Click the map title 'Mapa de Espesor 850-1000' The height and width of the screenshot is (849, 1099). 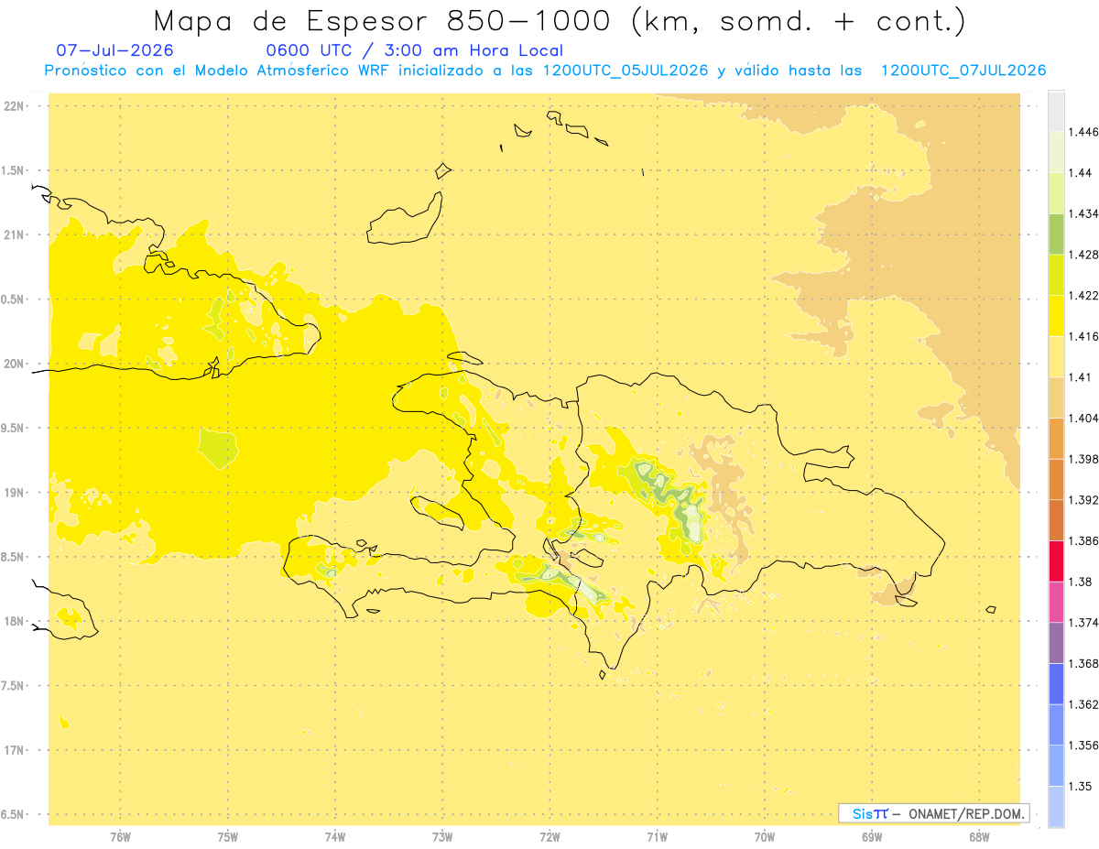(x=385, y=21)
